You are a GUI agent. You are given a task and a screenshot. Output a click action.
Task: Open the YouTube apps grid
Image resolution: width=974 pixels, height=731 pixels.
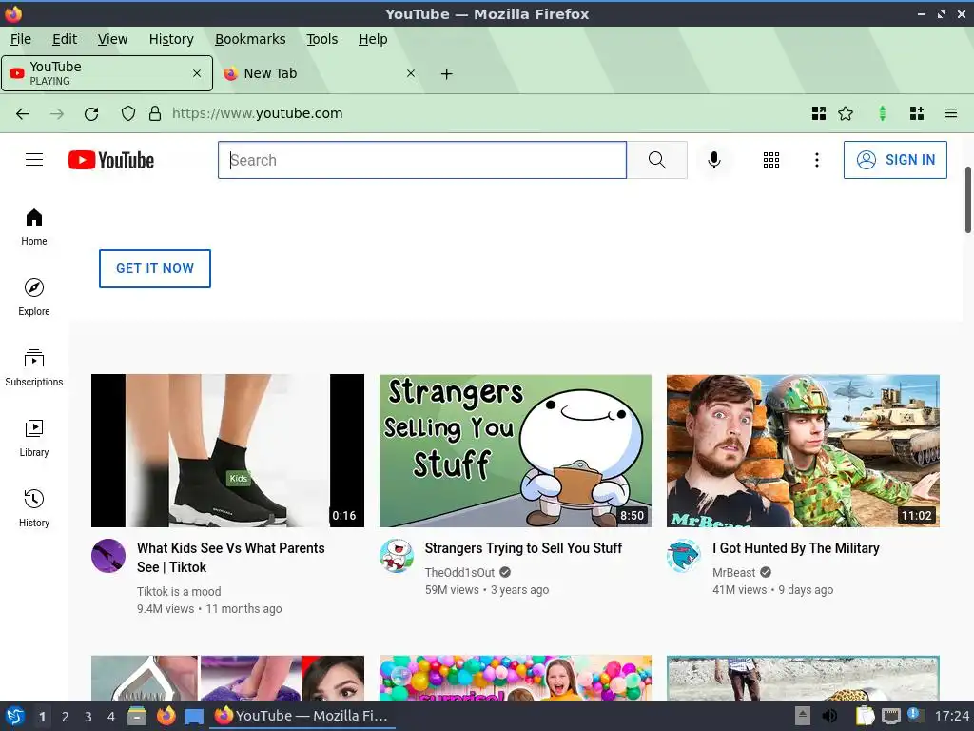click(x=770, y=160)
